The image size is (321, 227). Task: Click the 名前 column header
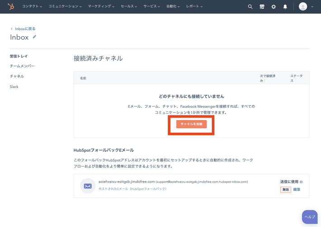point(83,78)
